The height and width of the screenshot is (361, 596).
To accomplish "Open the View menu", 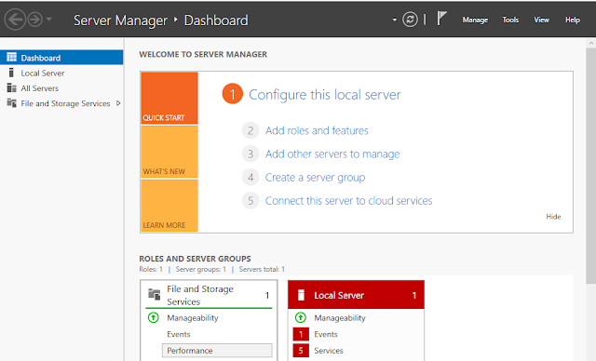I will pos(541,20).
